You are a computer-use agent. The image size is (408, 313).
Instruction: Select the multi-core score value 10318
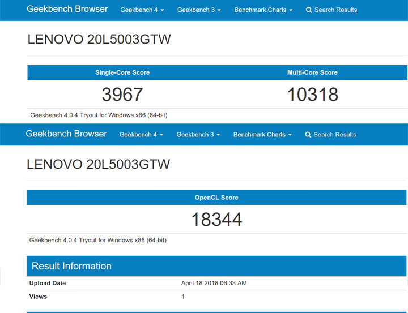pyautogui.click(x=312, y=95)
